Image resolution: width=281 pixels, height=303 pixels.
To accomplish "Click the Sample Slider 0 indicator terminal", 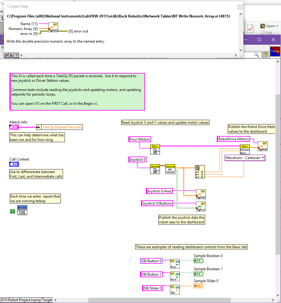I will [198, 286].
